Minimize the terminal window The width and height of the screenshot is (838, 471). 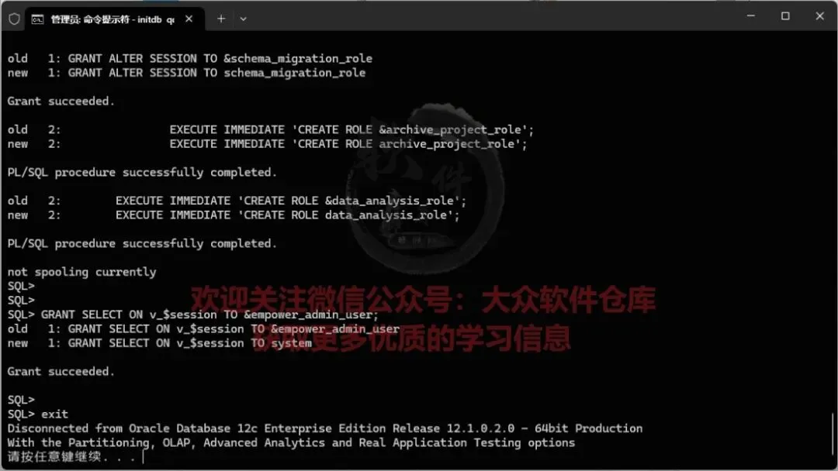coord(750,16)
